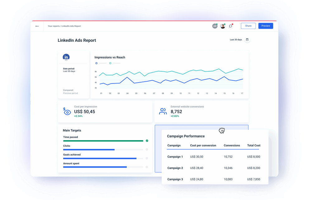Click the cost per impression eye icon
The height and width of the screenshot is (200, 309).
coord(67,111)
